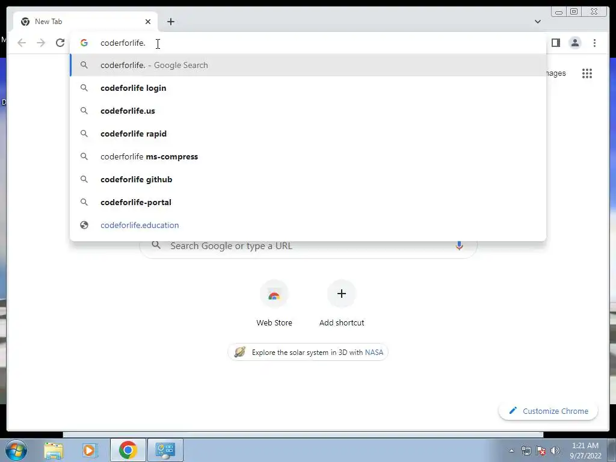The height and width of the screenshot is (462, 616).
Task: Pick the 'codeforlife-portal' suggestion
Action: tap(308, 202)
